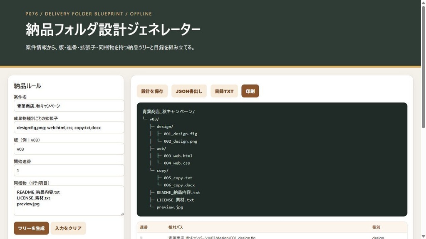Click inside the 同梱物 textarea
426x239 pixels.
tap(69, 201)
